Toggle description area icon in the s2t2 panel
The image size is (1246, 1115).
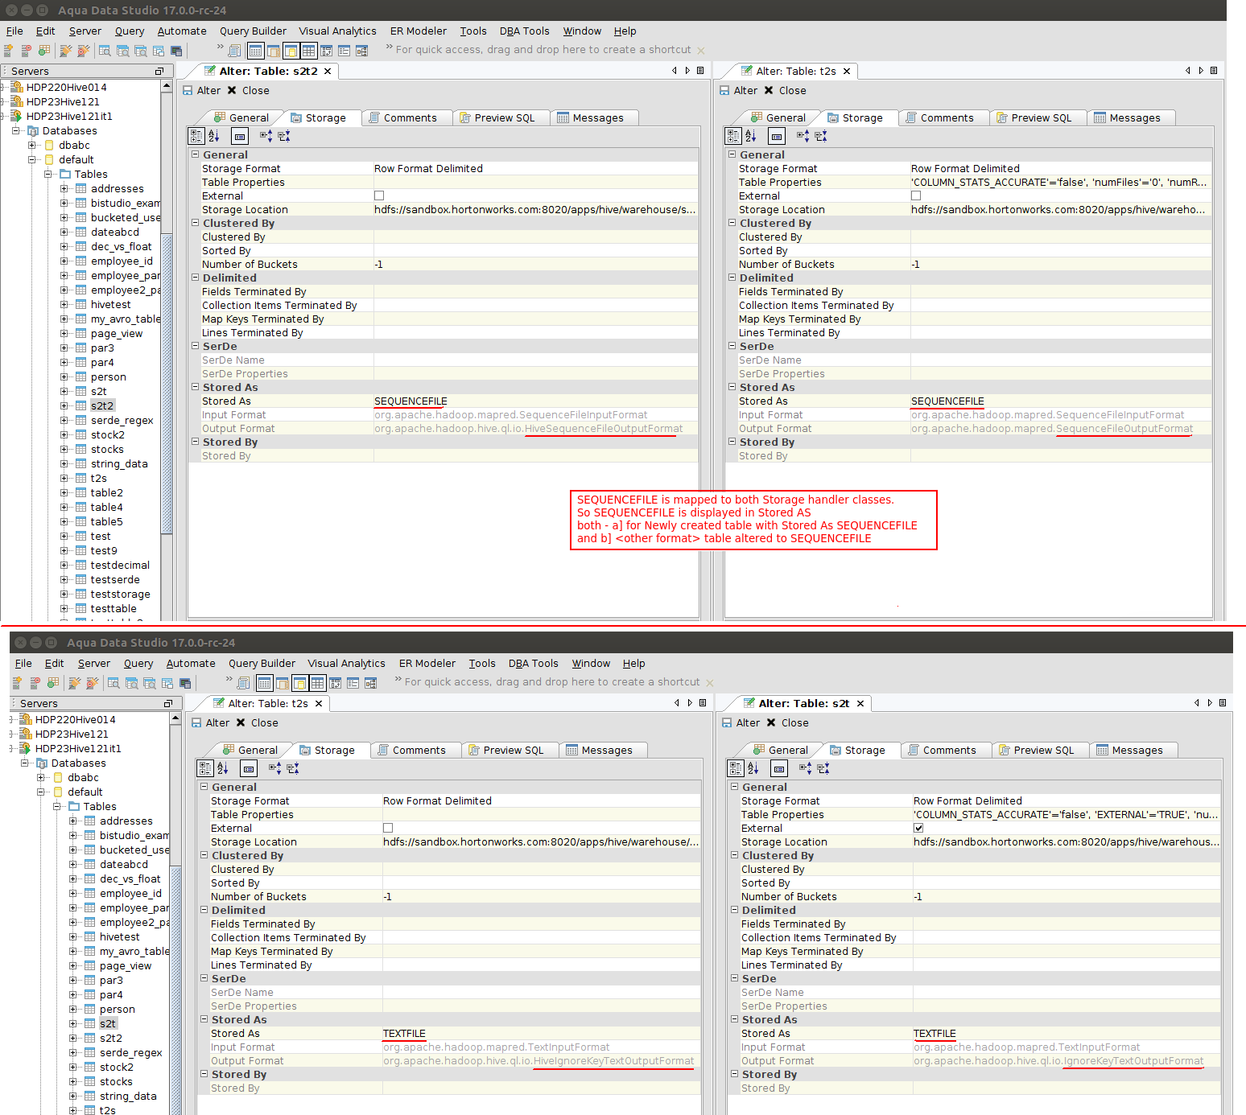pos(240,136)
